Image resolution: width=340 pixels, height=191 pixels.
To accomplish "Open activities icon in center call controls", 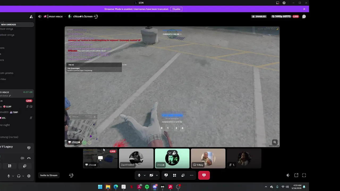I will tap(175, 175).
